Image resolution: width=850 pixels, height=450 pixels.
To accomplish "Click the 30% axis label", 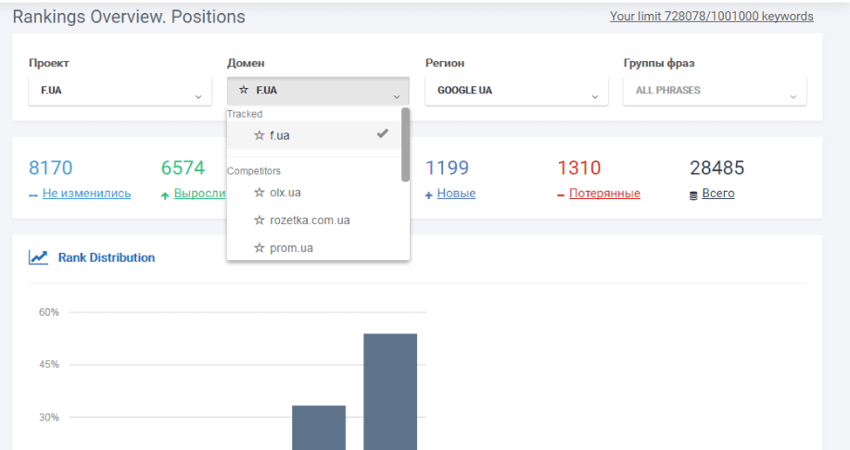I will pos(49,418).
